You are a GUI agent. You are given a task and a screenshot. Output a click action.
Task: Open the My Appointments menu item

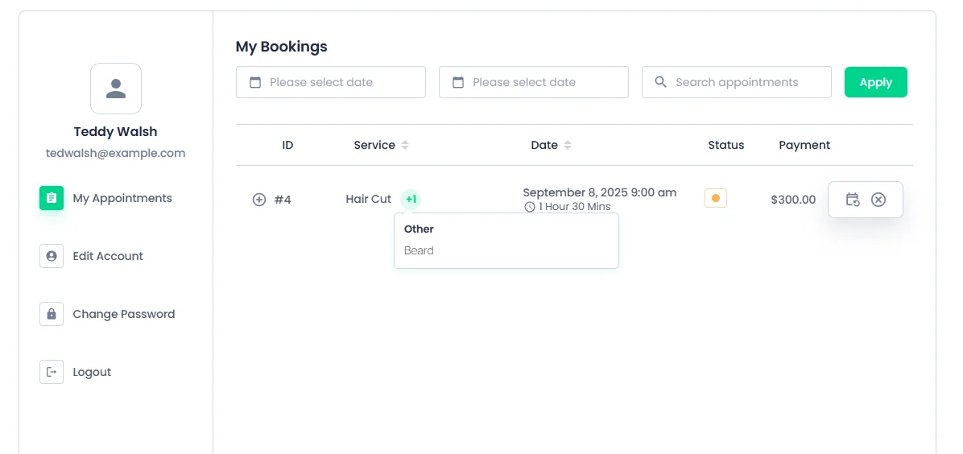pyautogui.click(x=122, y=199)
